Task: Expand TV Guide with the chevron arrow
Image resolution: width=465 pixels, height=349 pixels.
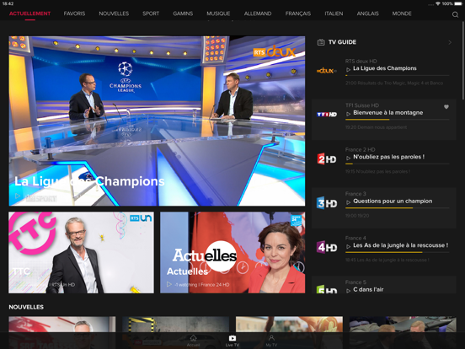Action: click(x=450, y=42)
